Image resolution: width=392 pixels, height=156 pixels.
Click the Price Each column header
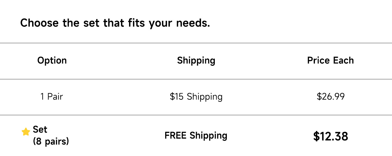[x=330, y=60]
